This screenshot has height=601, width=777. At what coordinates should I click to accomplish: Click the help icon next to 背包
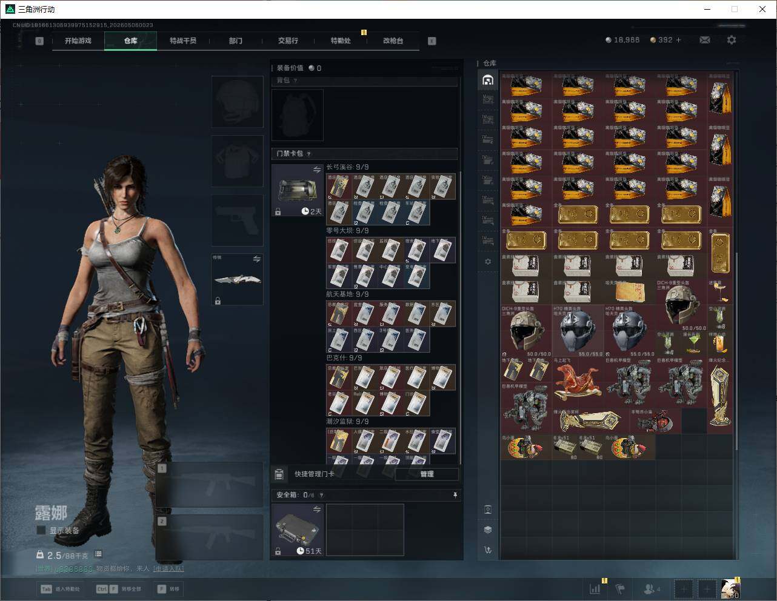296,81
